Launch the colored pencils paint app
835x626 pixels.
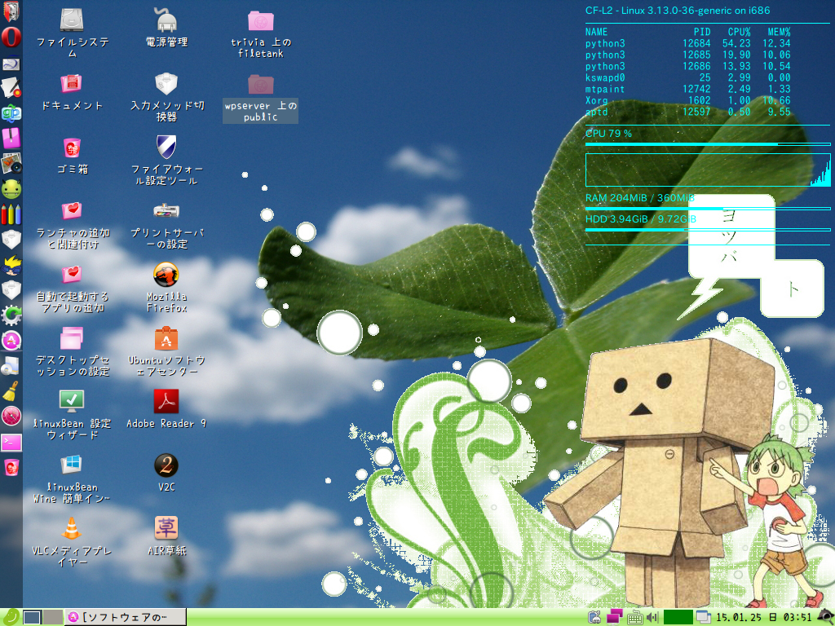[11, 214]
